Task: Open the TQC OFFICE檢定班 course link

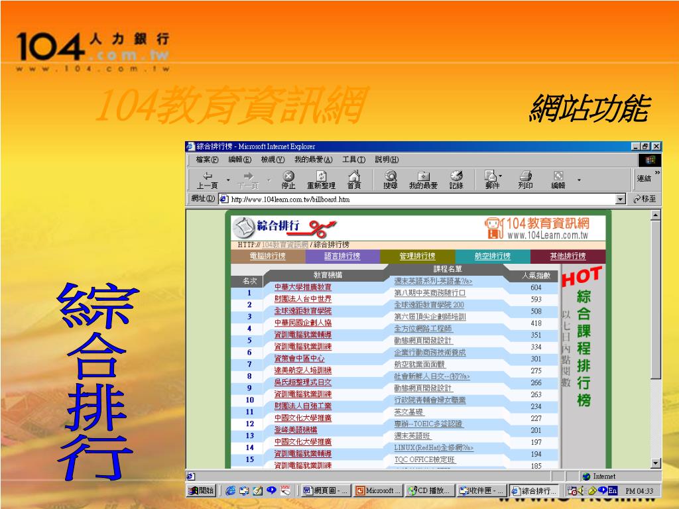Action: pyautogui.click(x=424, y=460)
